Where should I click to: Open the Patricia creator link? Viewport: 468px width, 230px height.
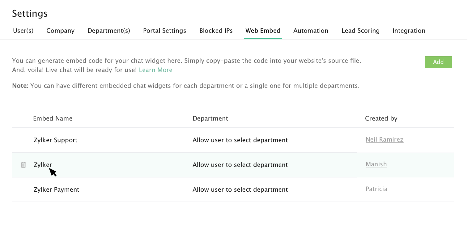[376, 189]
